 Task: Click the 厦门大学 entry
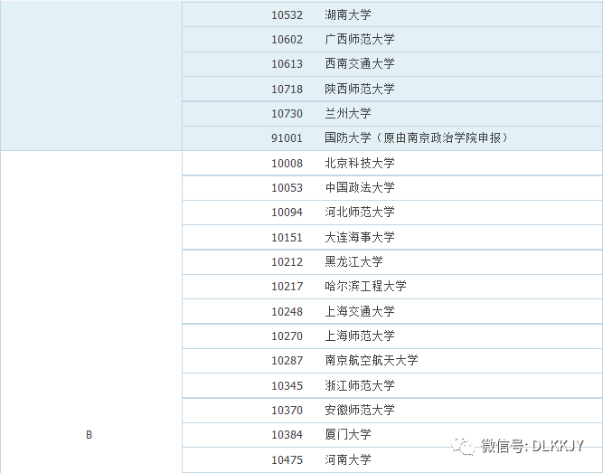coord(348,434)
